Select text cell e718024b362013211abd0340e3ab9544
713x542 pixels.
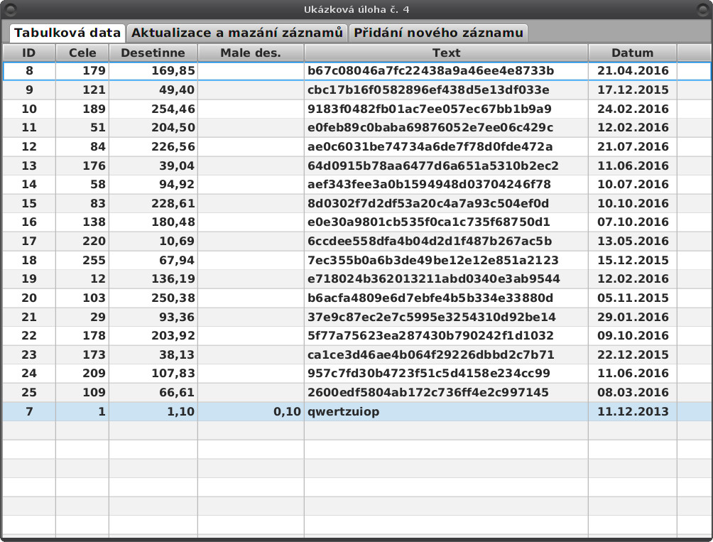point(446,279)
